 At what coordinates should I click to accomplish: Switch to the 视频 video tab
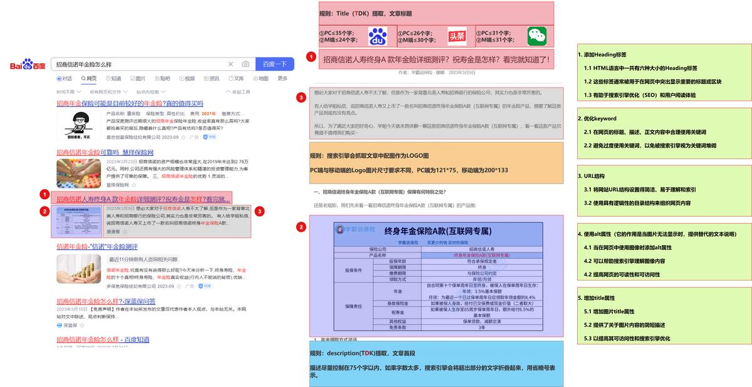pyautogui.click(x=187, y=78)
